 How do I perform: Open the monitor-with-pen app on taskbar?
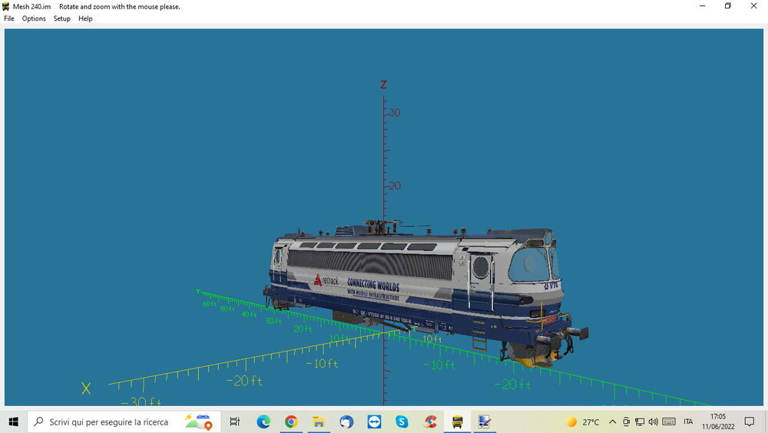coord(485,421)
